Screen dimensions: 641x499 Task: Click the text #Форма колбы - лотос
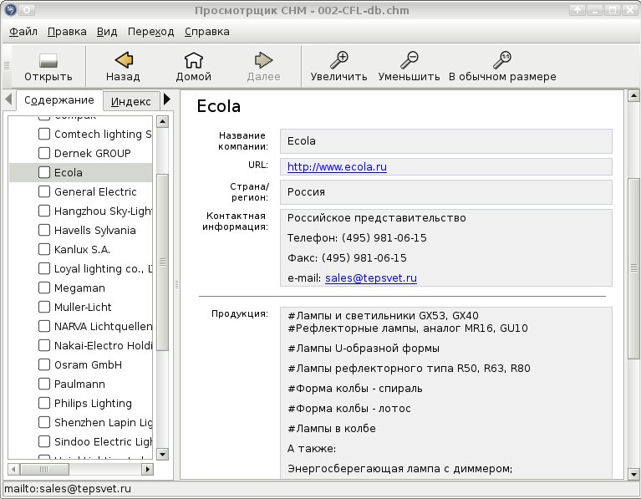[349, 409]
